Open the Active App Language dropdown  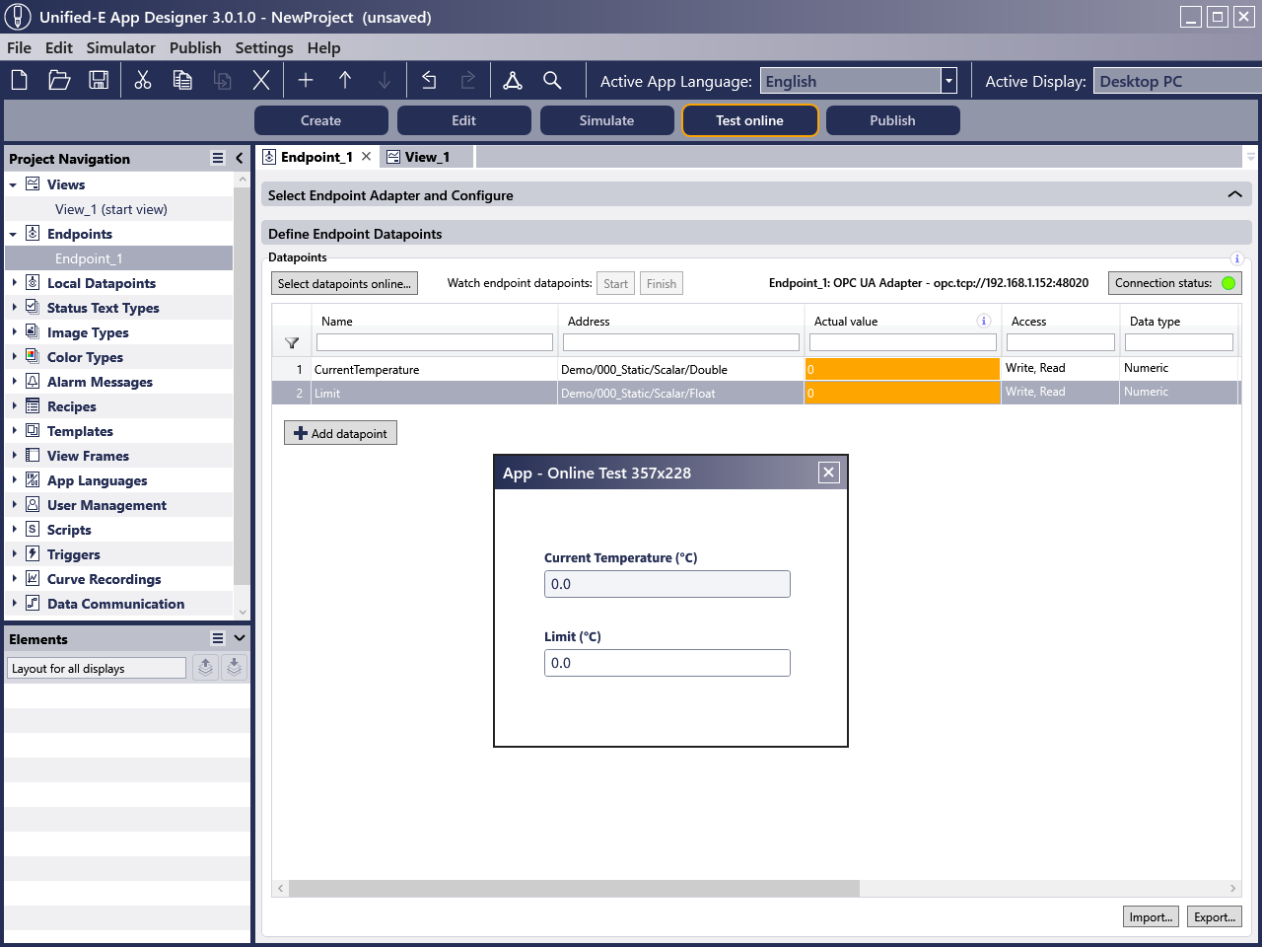tap(948, 81)
